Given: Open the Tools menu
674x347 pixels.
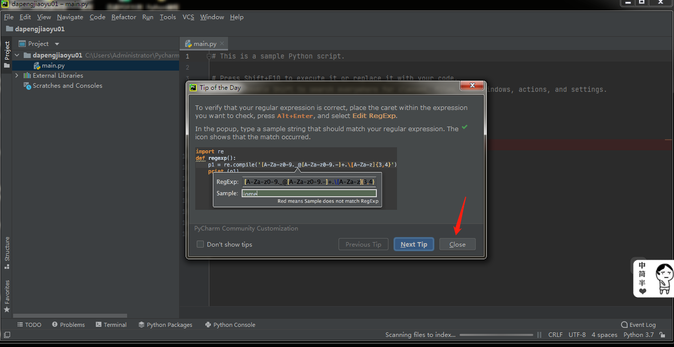Looking at the screenshot, I should [168, 17].
